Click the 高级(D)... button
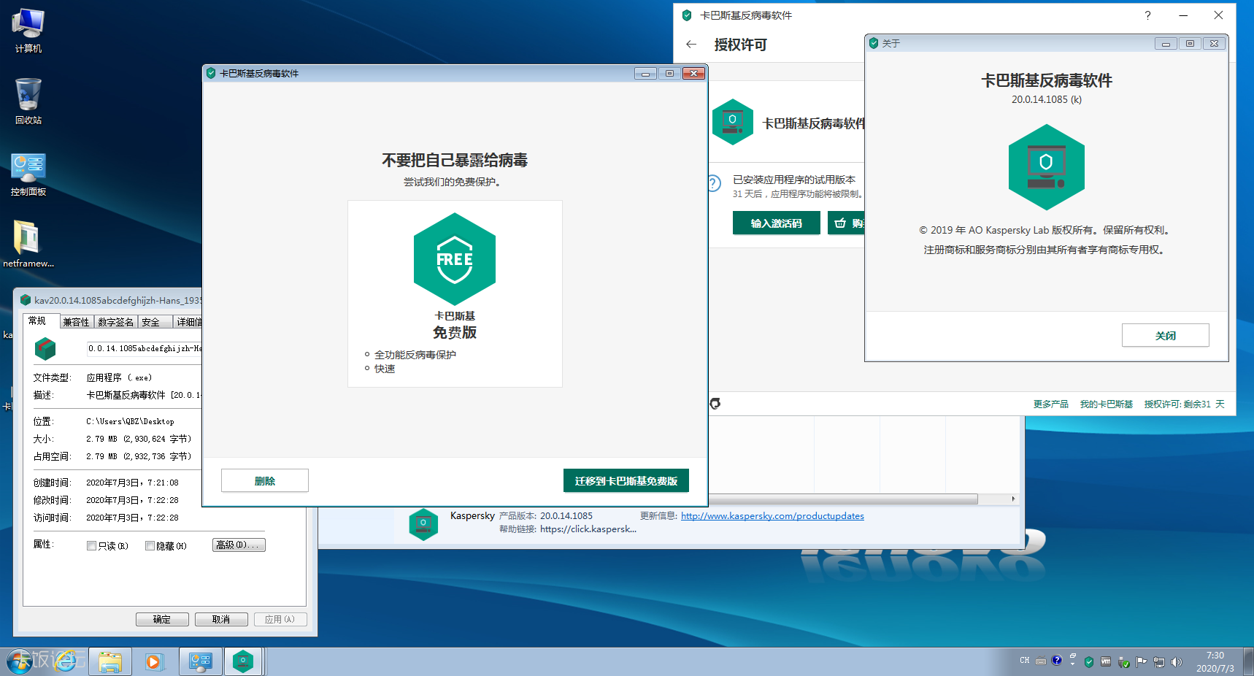This screenshot has width=1254, height=676. 239,545
